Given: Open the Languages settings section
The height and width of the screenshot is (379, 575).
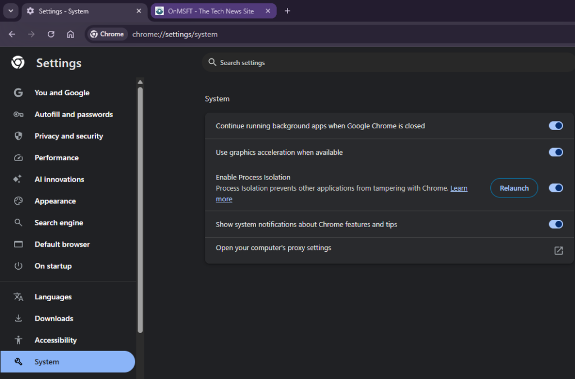Looking at the screenshot, I should click(x=53, y=297).
